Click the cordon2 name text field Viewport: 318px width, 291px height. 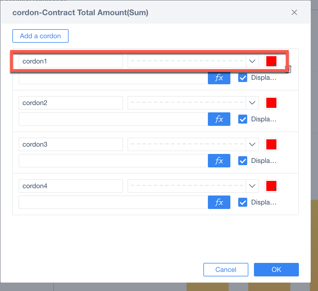click(71, 103)
